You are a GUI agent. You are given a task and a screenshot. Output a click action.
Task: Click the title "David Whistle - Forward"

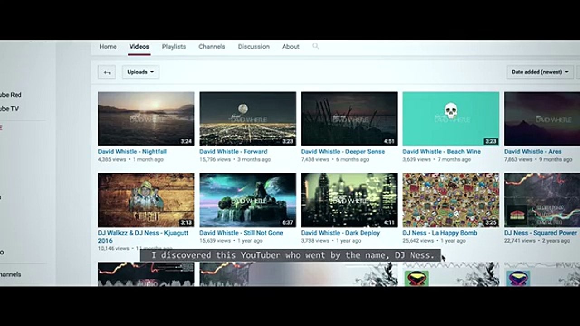[x=233, y=152]
